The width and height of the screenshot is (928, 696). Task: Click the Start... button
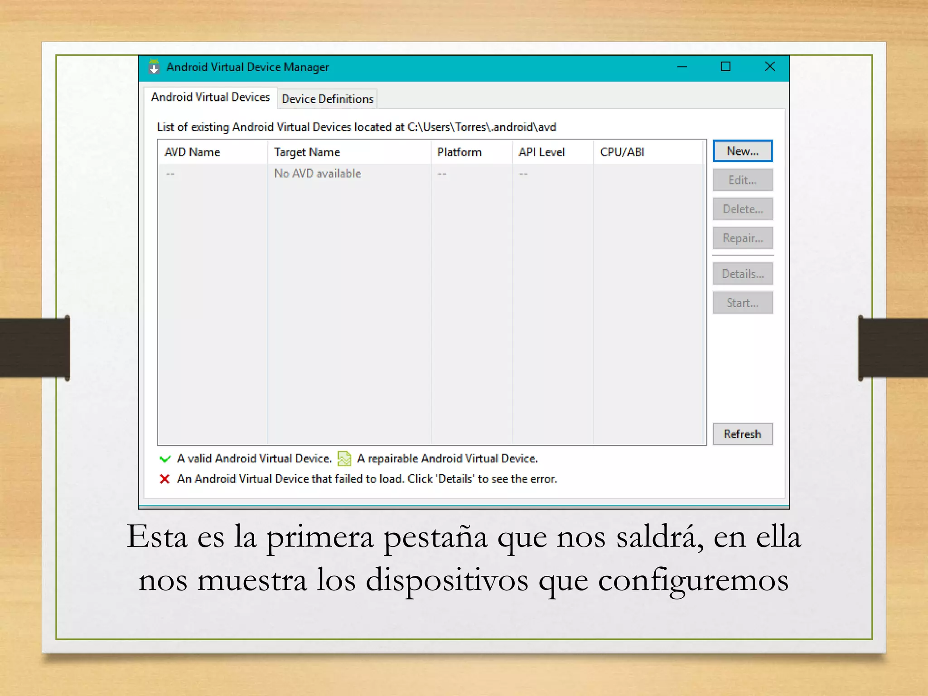(742, 303)
